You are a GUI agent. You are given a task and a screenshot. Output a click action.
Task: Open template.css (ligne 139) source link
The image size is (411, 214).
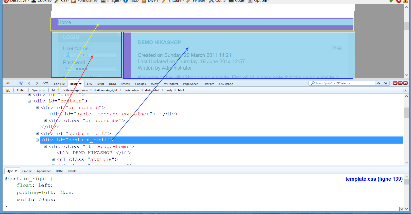(x=374, y=179)
